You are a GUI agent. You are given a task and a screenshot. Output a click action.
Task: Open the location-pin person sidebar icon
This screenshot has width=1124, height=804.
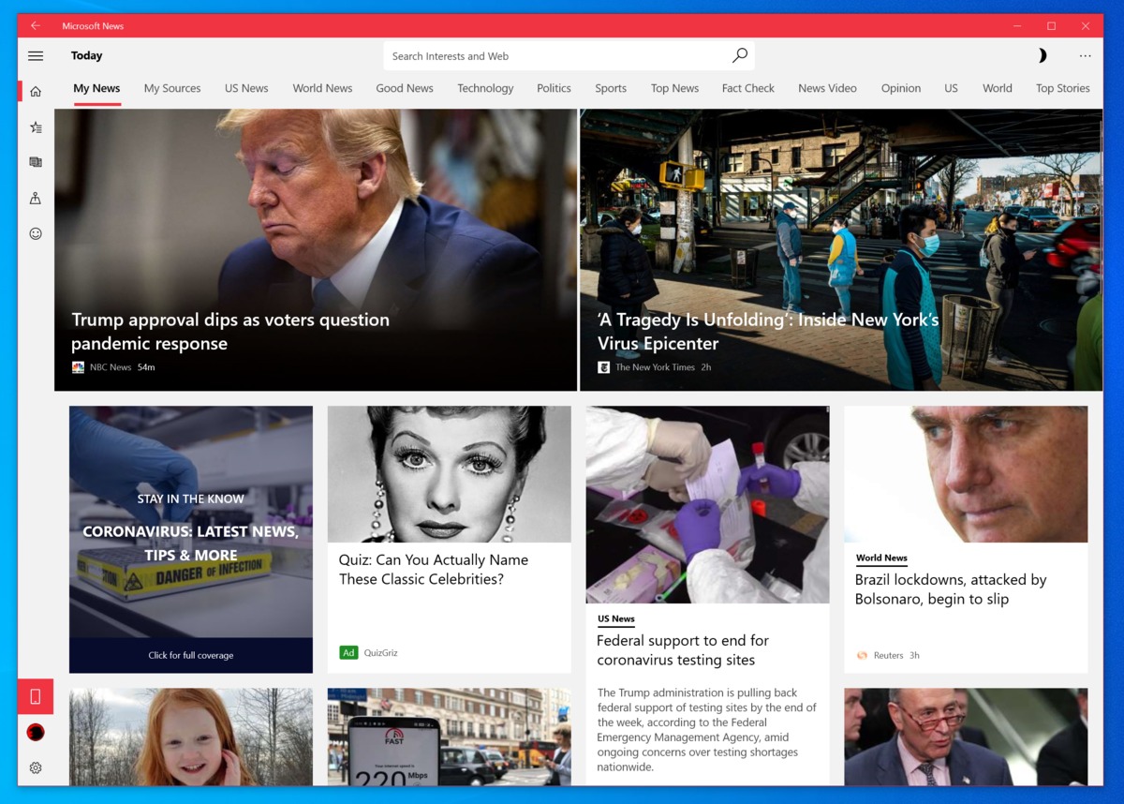coord(36,198)
